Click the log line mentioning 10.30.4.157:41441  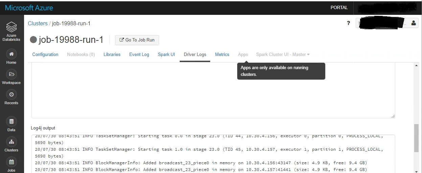201,170
